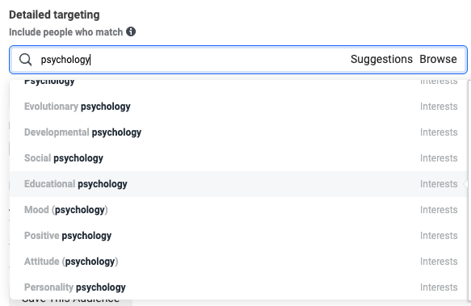Click the Detailed targeting heading

click(54, 15)
